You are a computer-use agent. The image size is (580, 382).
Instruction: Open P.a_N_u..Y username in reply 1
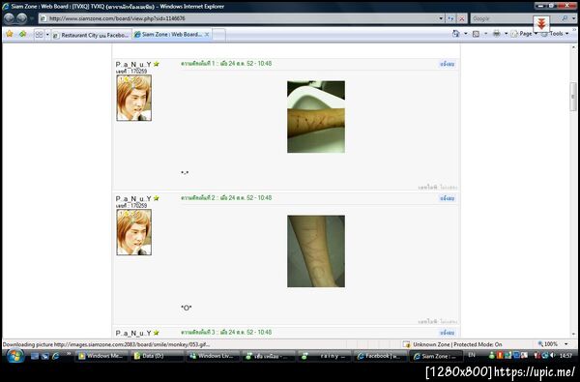point(133,64)
